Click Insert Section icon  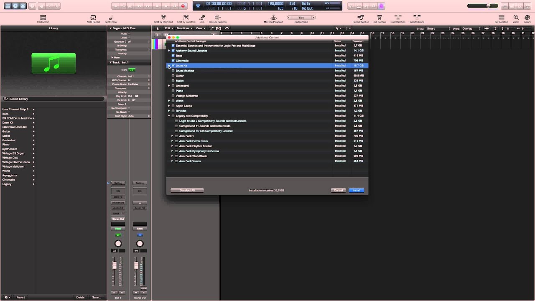coord(398,18)
